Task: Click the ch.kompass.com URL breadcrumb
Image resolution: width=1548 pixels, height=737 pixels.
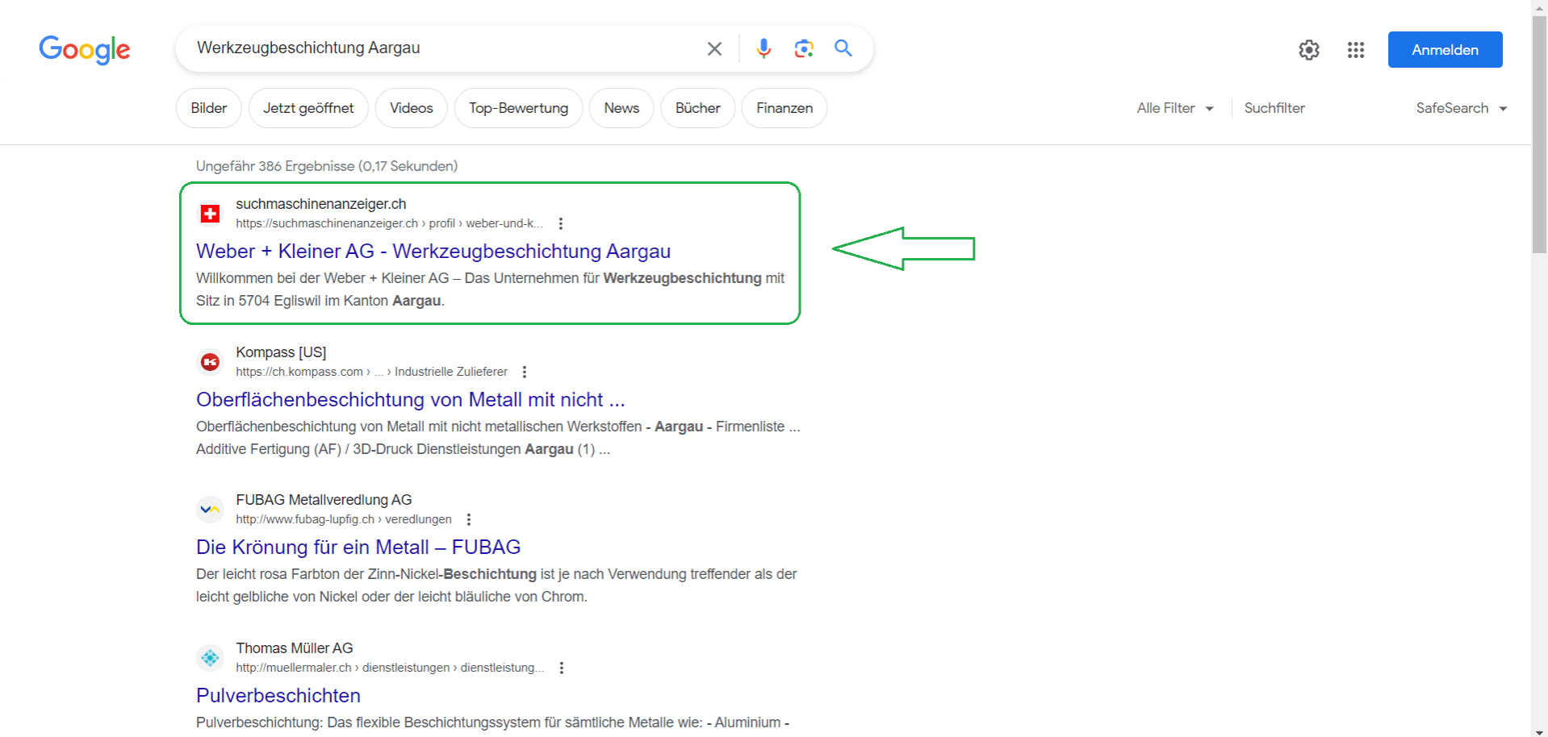Action: pyautogui.click(x=371, y=372)
